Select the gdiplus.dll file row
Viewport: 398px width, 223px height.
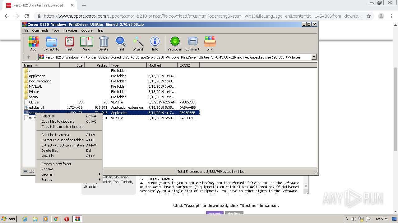[111, 107]
